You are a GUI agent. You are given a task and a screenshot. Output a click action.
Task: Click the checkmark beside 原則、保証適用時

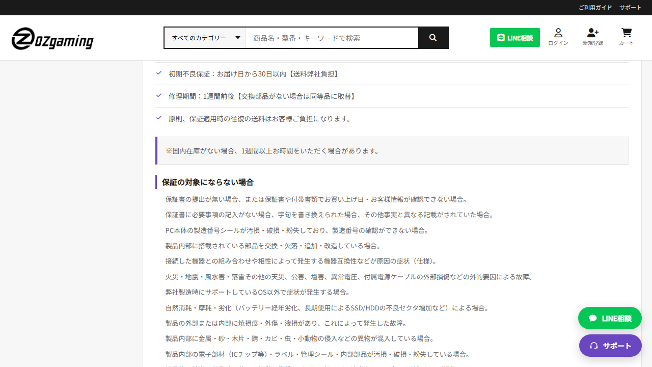pos(159,118)
